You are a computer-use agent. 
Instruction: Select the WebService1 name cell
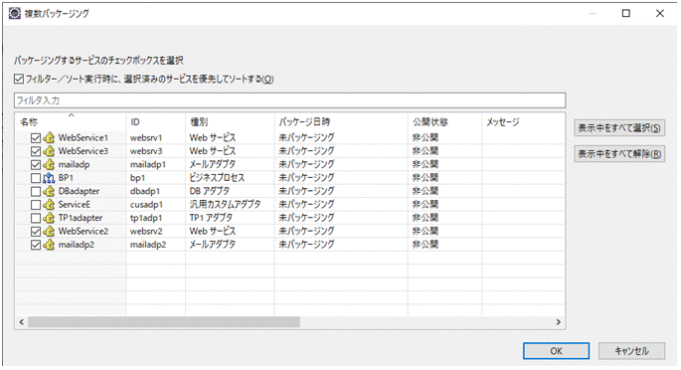(x=83, y=138)
